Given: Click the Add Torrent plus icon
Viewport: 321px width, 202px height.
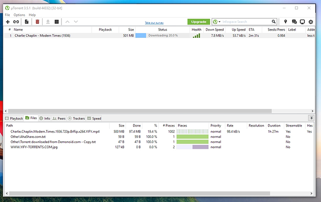Looking at the screenshot, I should (8, 21).
